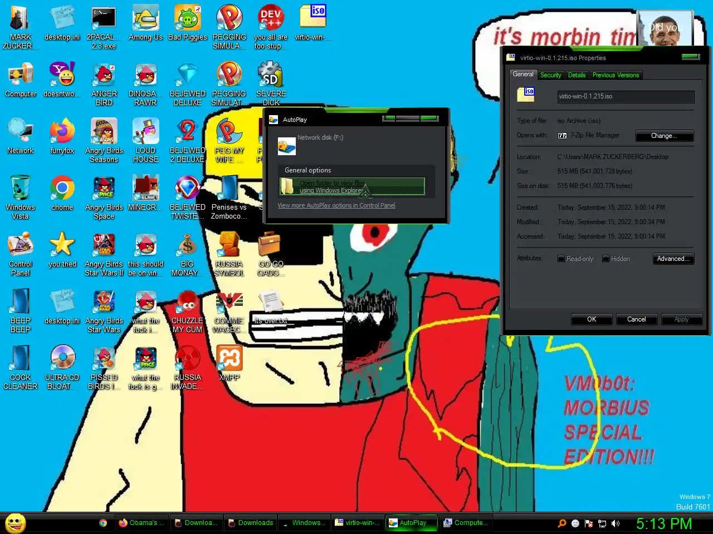Toggle the Read-only attribute checkbox

pyautogui.click(x=561, y=259)
